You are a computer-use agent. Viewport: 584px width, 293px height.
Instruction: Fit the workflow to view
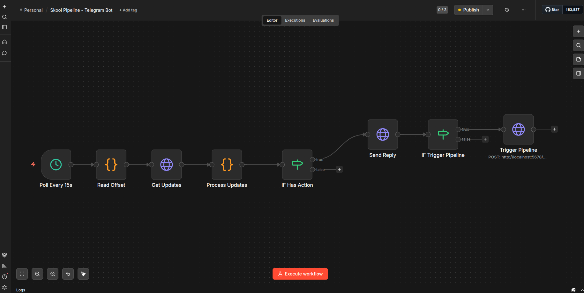click(22, 274)
